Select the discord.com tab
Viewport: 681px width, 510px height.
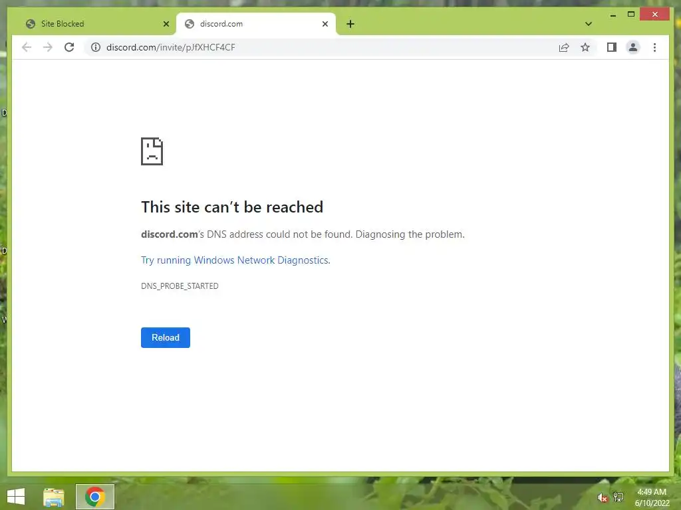[256, 24]
